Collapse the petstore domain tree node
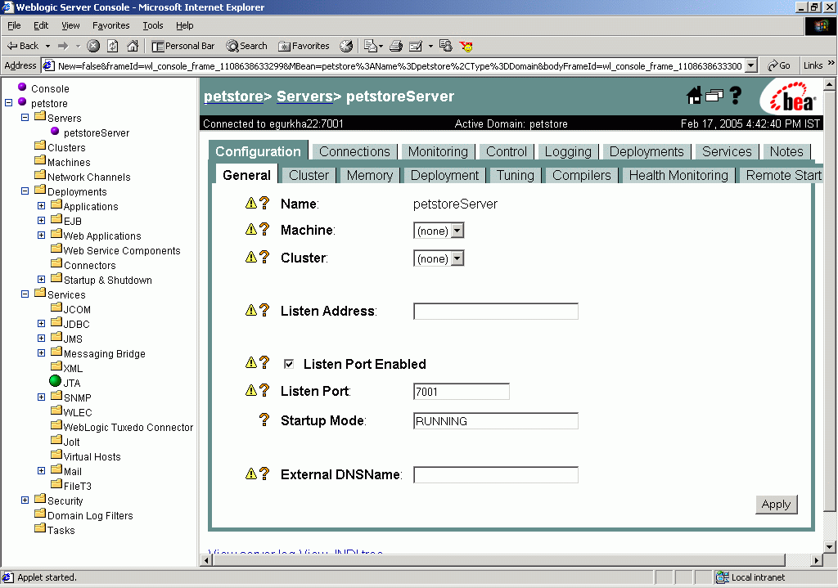 8,102
